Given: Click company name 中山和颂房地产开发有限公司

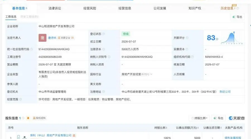Looking at the screenshot, I should tap(57, 26).
